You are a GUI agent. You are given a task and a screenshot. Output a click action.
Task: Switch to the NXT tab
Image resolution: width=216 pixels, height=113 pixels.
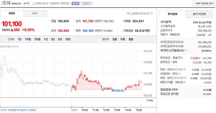pyautogui.click(x=35, y=13)
